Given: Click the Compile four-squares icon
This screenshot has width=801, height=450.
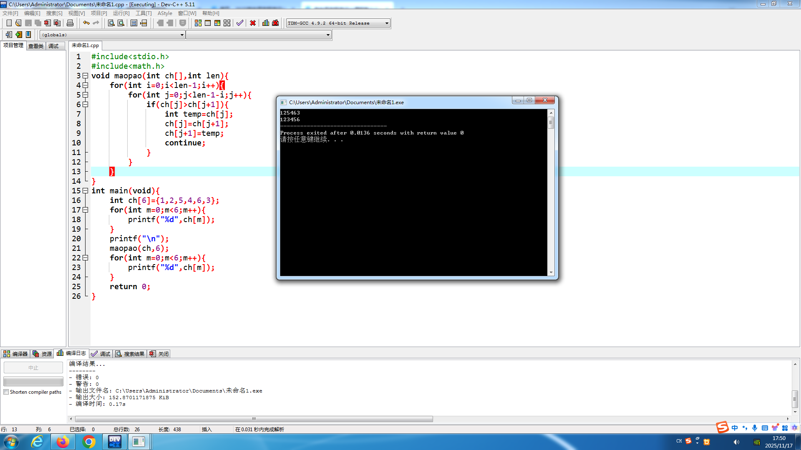Looking at the screenshot, I should (198, 23).
